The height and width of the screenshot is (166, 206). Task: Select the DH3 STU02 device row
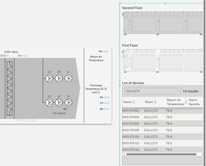pos(162,110)
